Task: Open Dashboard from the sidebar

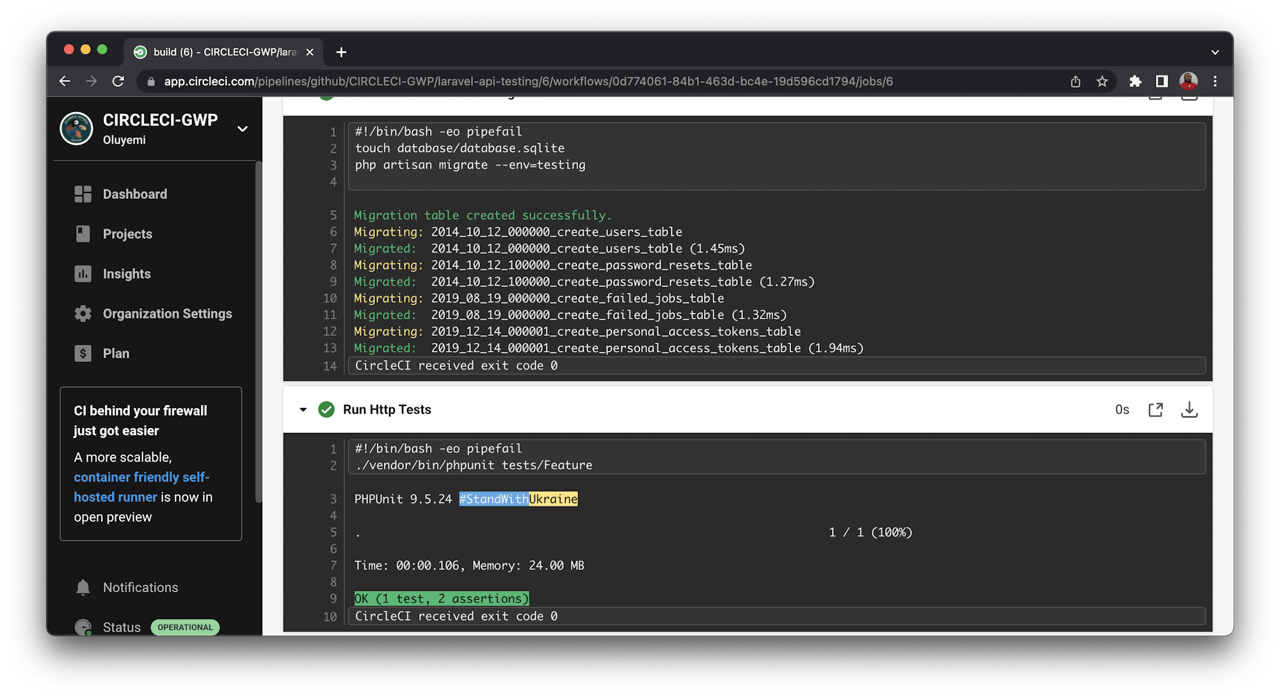Action: tap(134, 194)
